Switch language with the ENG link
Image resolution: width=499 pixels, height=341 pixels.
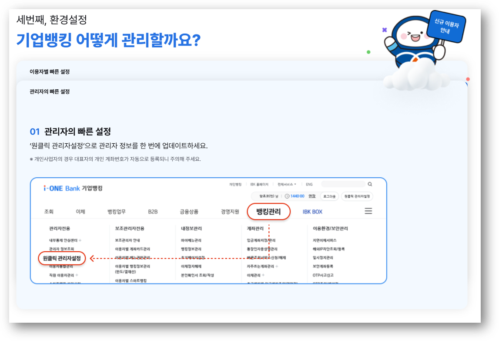309,184
